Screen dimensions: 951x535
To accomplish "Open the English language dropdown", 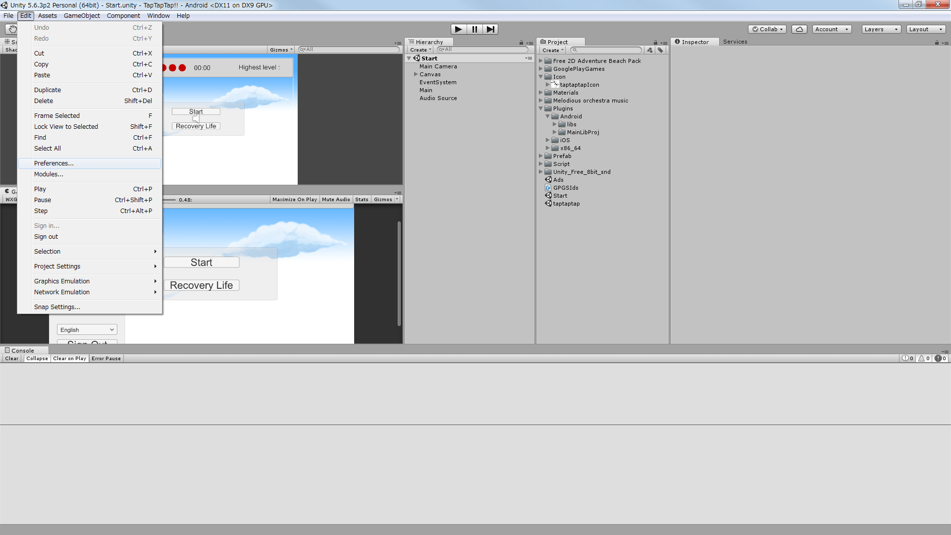I will coord(87,330).
